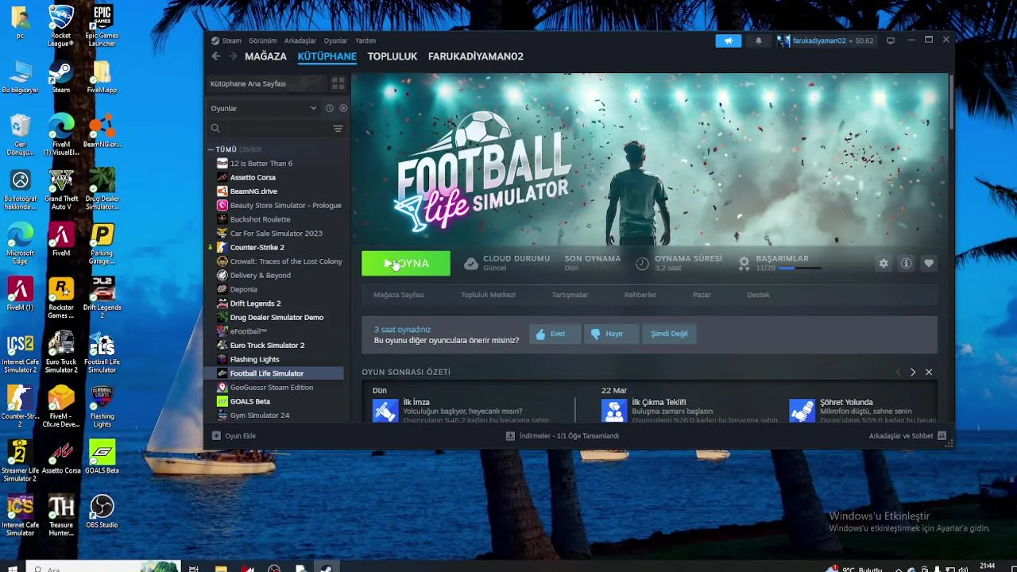Screen dimensions: 1017x572
Task: Open the Oyunlar category dropdown
Action: 264,108
